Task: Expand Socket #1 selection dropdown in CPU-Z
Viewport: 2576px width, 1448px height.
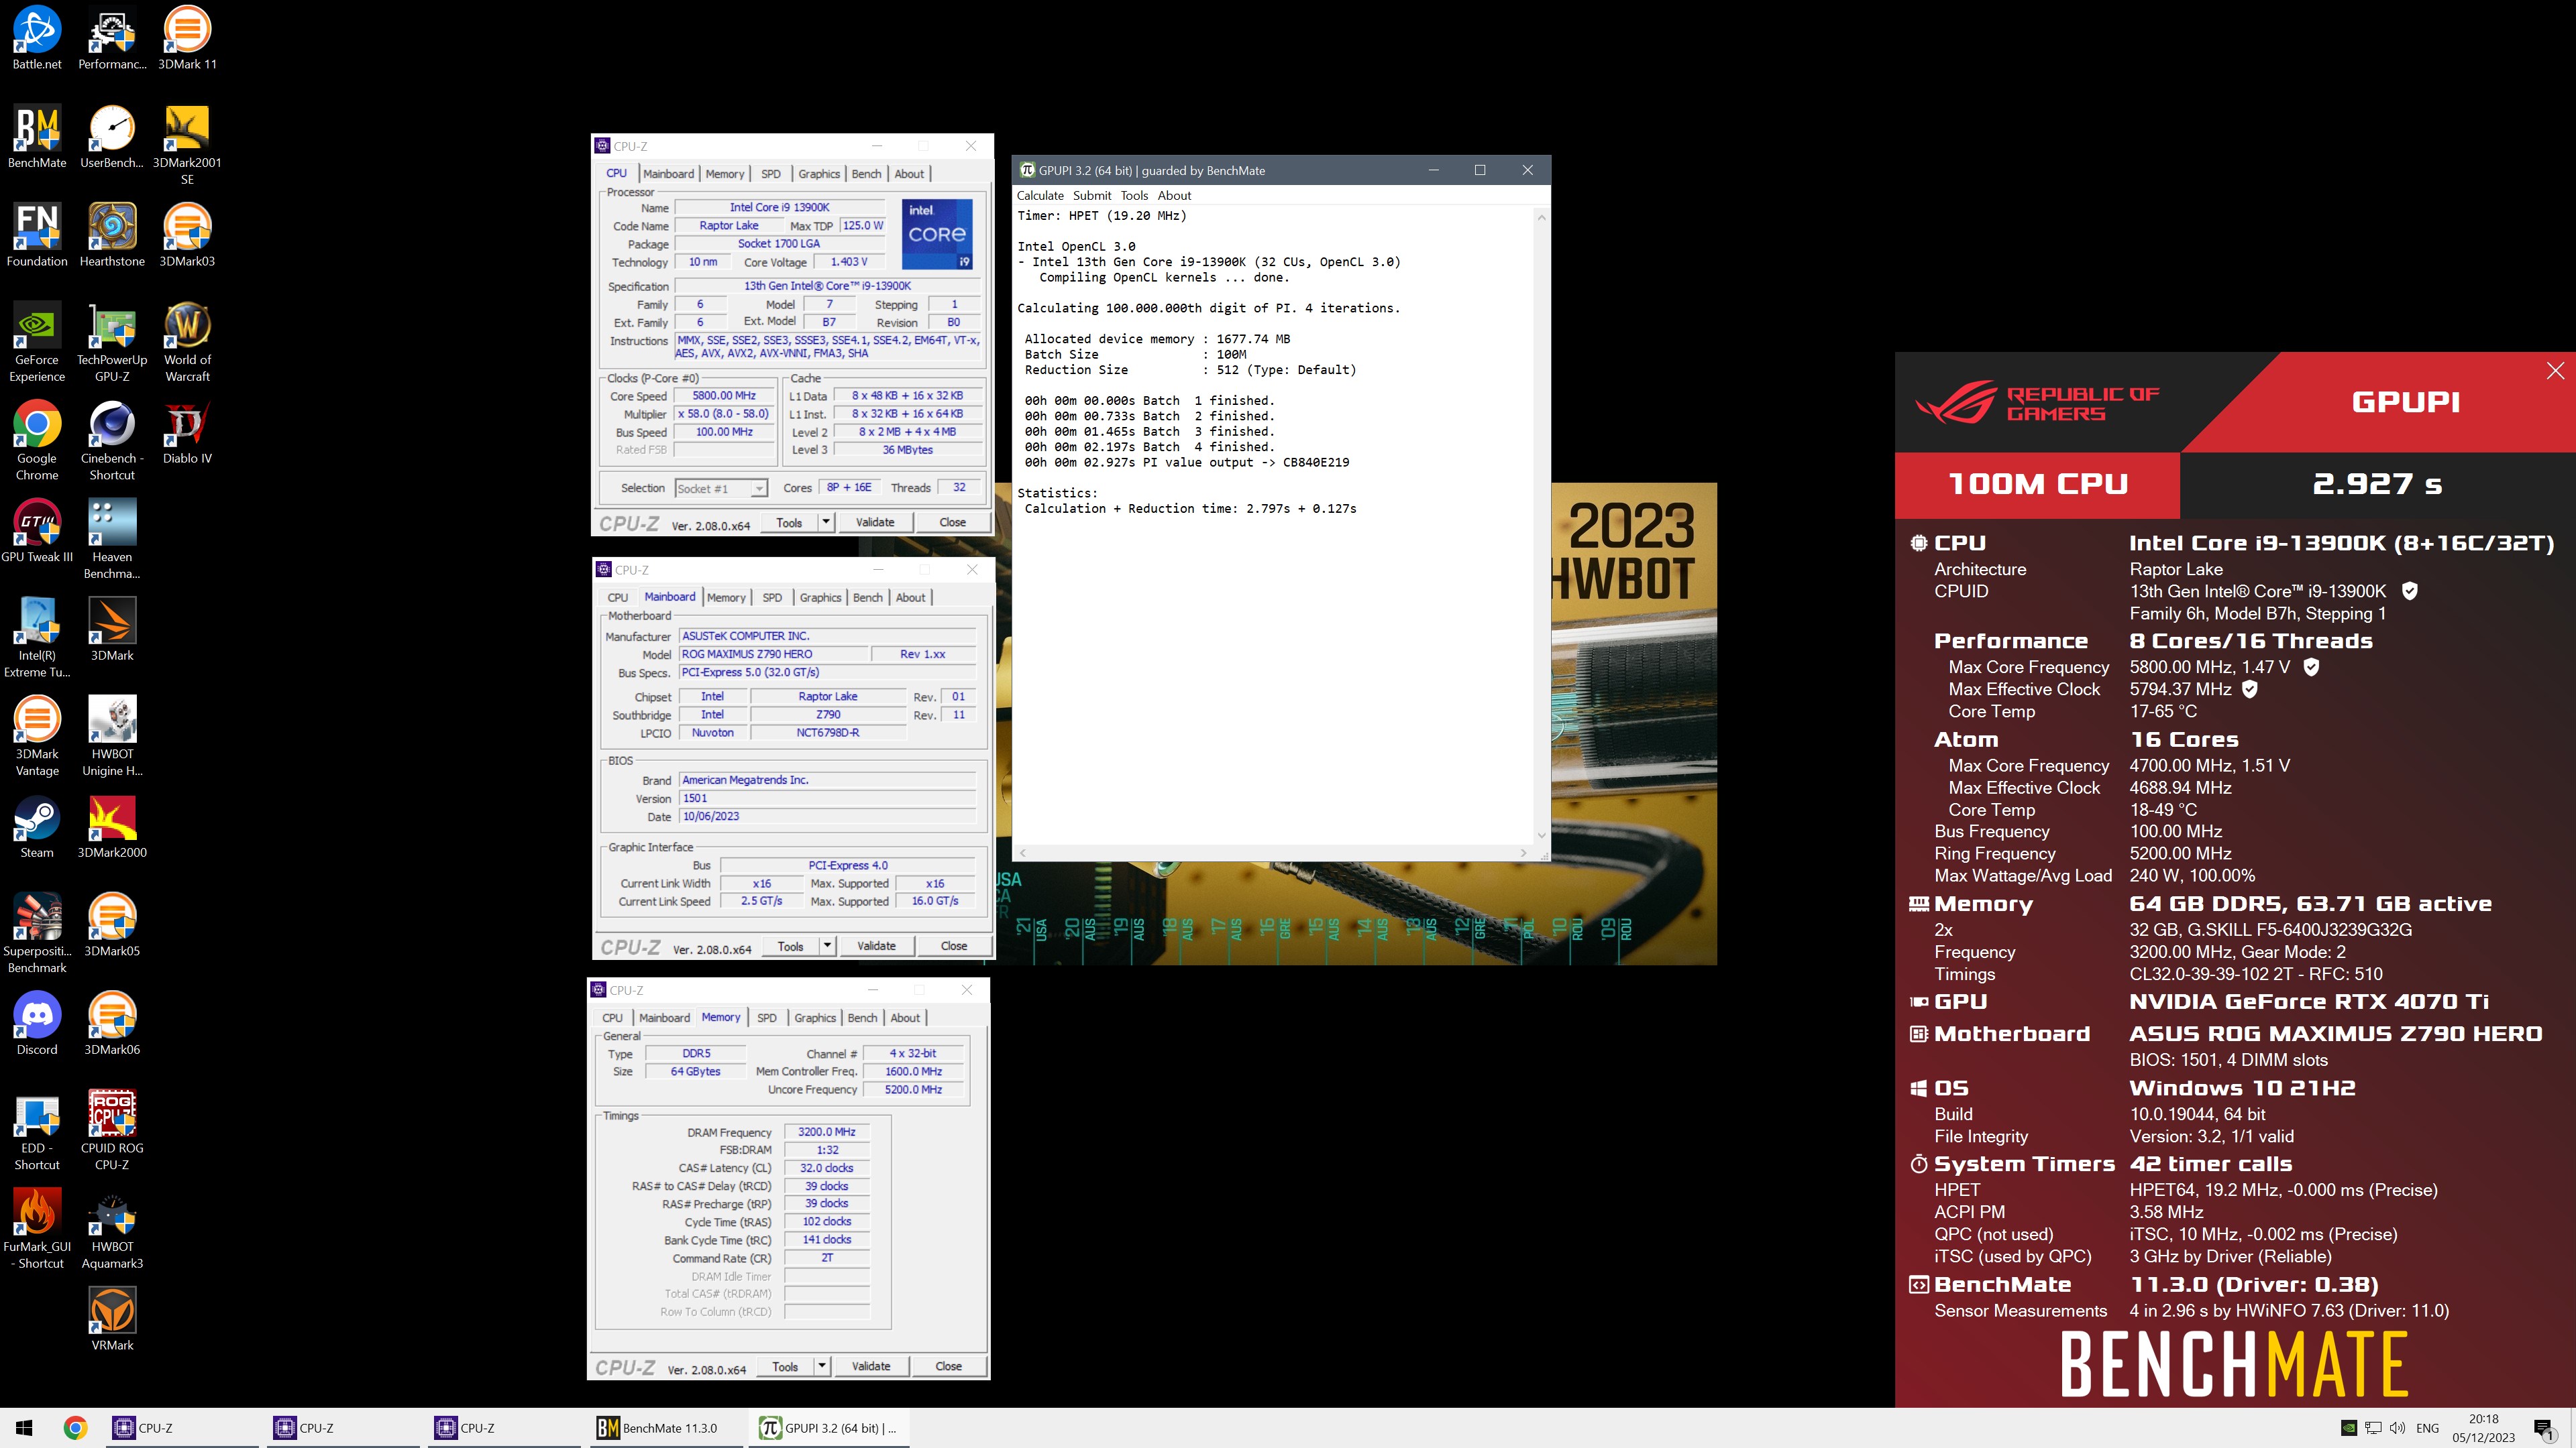Action: (x=759, y=489)
